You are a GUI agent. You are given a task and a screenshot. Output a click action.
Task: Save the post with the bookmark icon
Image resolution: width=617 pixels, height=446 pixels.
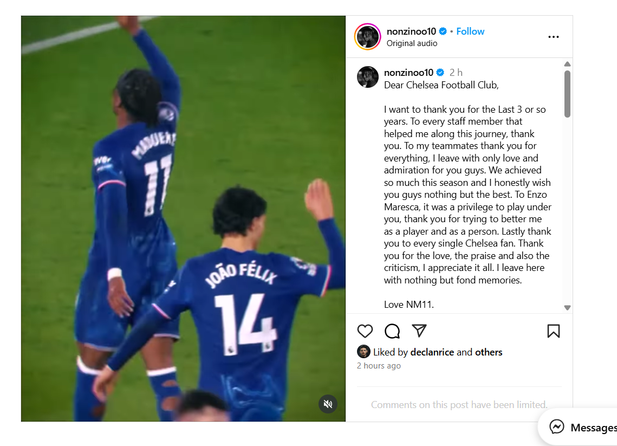pyautogui.click(x=553, y=331)
